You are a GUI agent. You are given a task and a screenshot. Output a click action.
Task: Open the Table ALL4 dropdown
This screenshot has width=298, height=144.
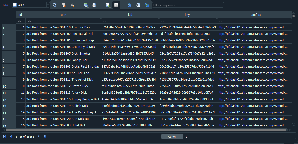pyautogui.click(x=31, y=5)
